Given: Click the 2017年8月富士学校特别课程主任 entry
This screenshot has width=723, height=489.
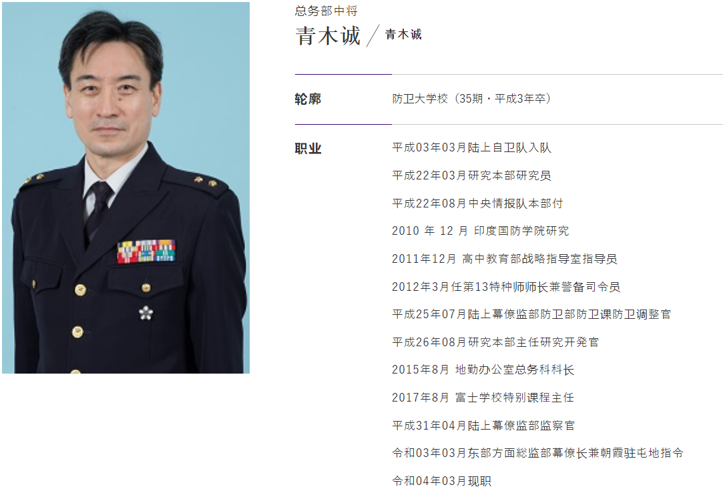Looking at the screenshot, I should tap(483, 398).
